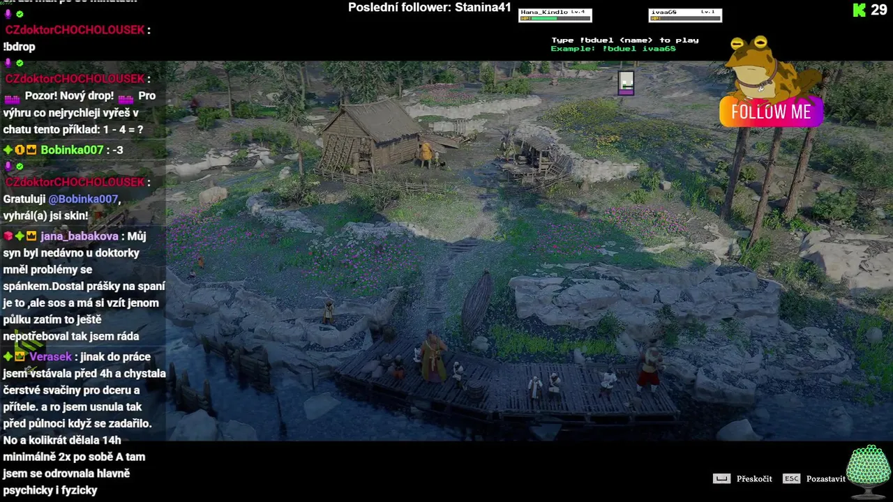Open CZdoktorCHOCHOLOUSEK name above the !bdrop message
Screen dimensions: 893x502
pyautogui.click(x=75, y=30)
